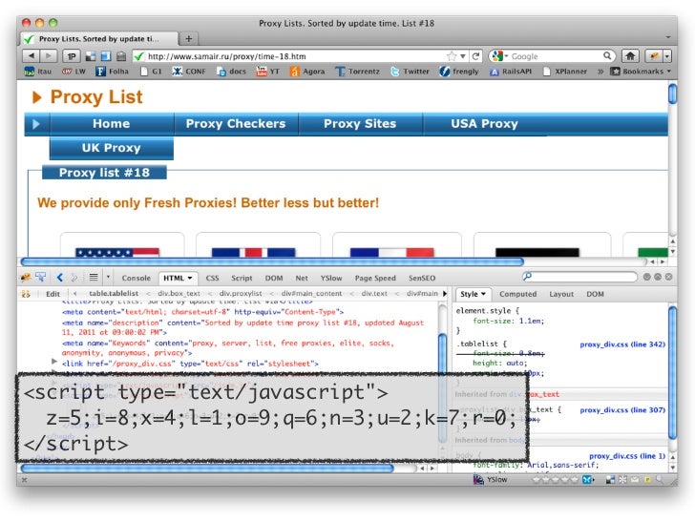Click the snowflake status bar icon
The width and height of the screenshot is (695, 521).
622,479
